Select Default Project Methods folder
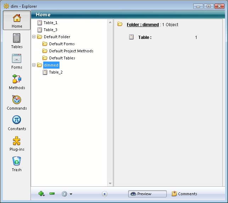This screenshot has height=203, width=228. [71, 51]
